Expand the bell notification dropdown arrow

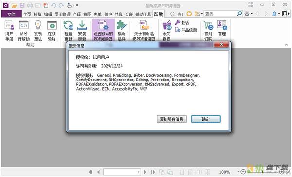(x=279, y=14)
